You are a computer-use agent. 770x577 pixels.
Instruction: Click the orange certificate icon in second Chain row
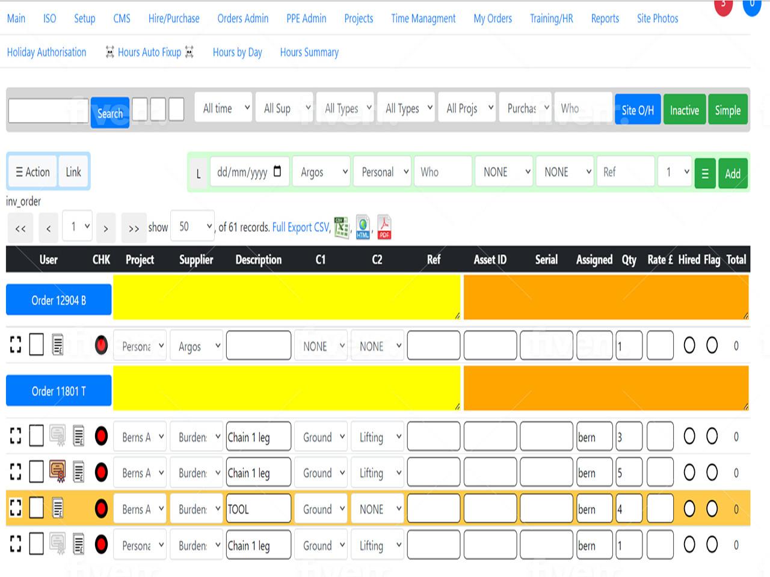(x=58, y=472)
